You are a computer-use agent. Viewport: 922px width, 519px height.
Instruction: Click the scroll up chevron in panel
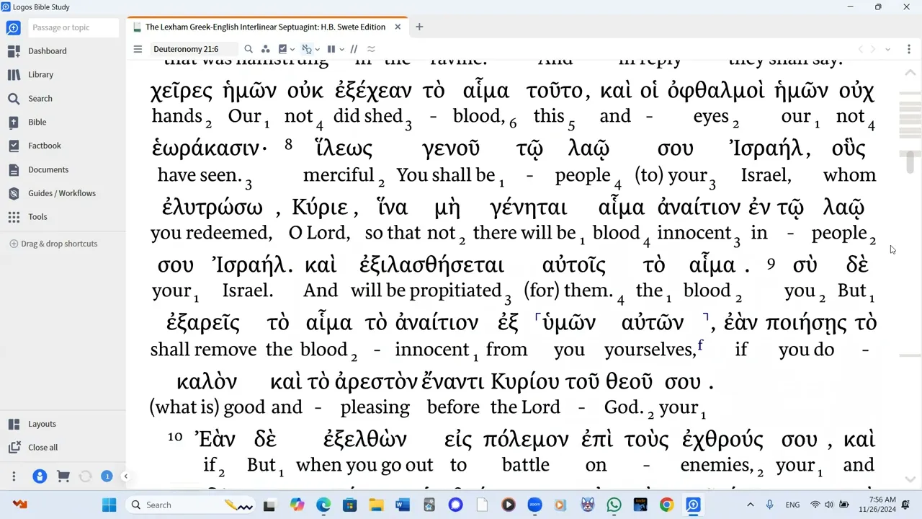pos(910,73)
